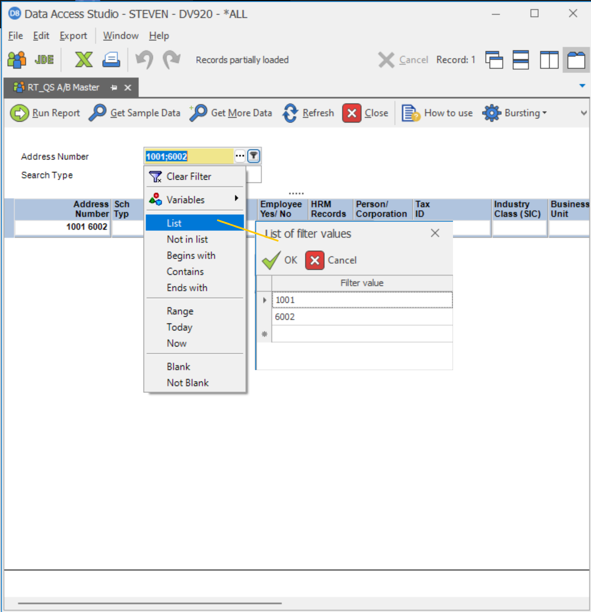
Task: Export to Excel using the green X icon
Action: coord(84,60)
